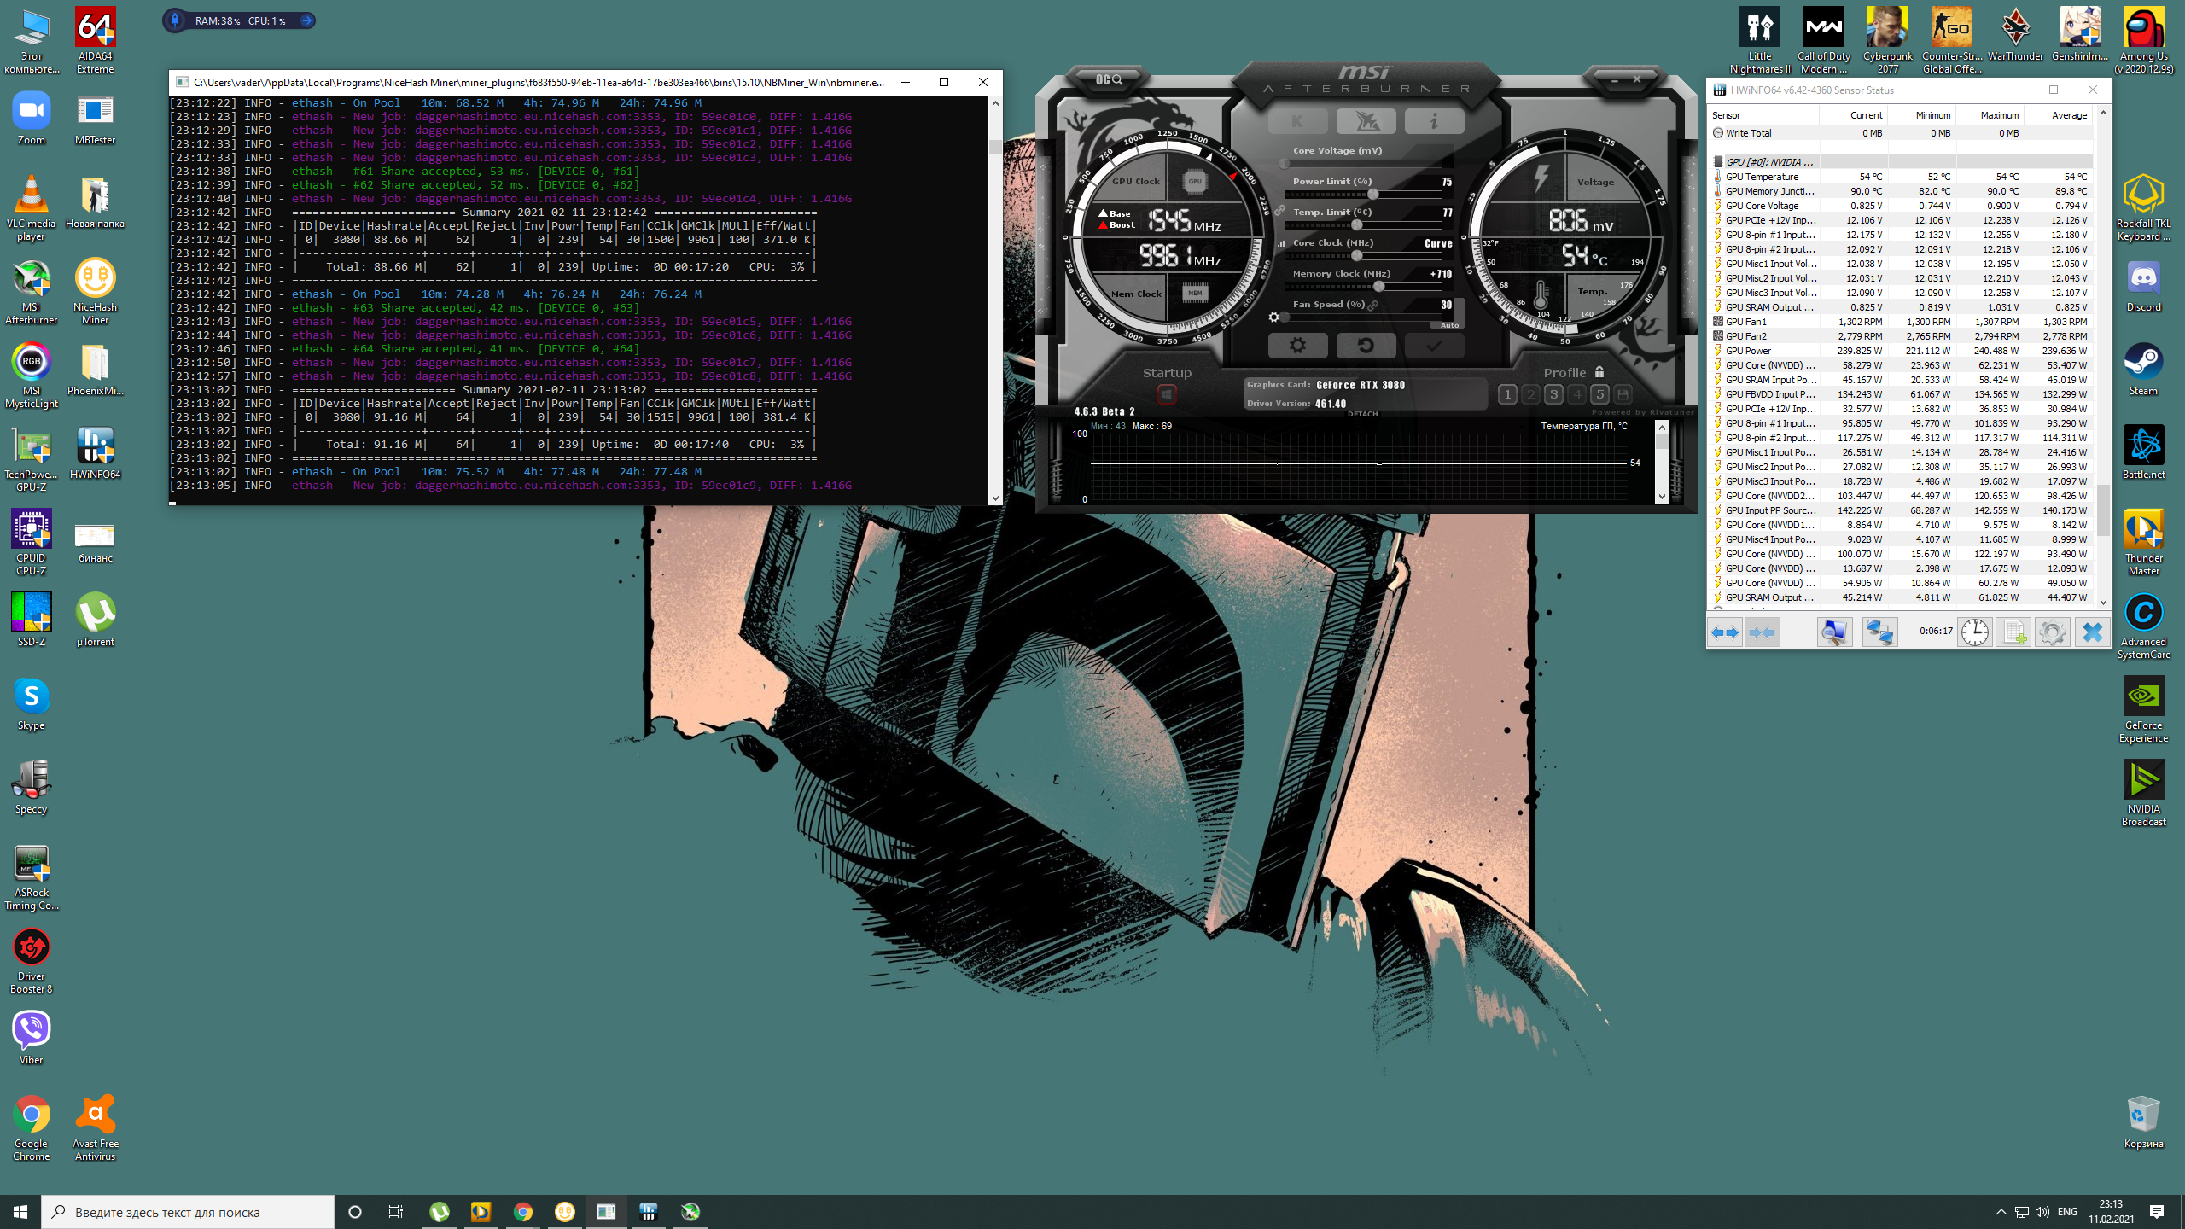This screenshot has height=1229, width=2185.
Task: Toggle Apply at Windows Startup button
Action: coord(1167,394)
